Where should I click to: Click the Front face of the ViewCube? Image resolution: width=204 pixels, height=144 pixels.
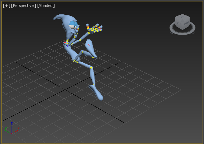tap(186, 24)
